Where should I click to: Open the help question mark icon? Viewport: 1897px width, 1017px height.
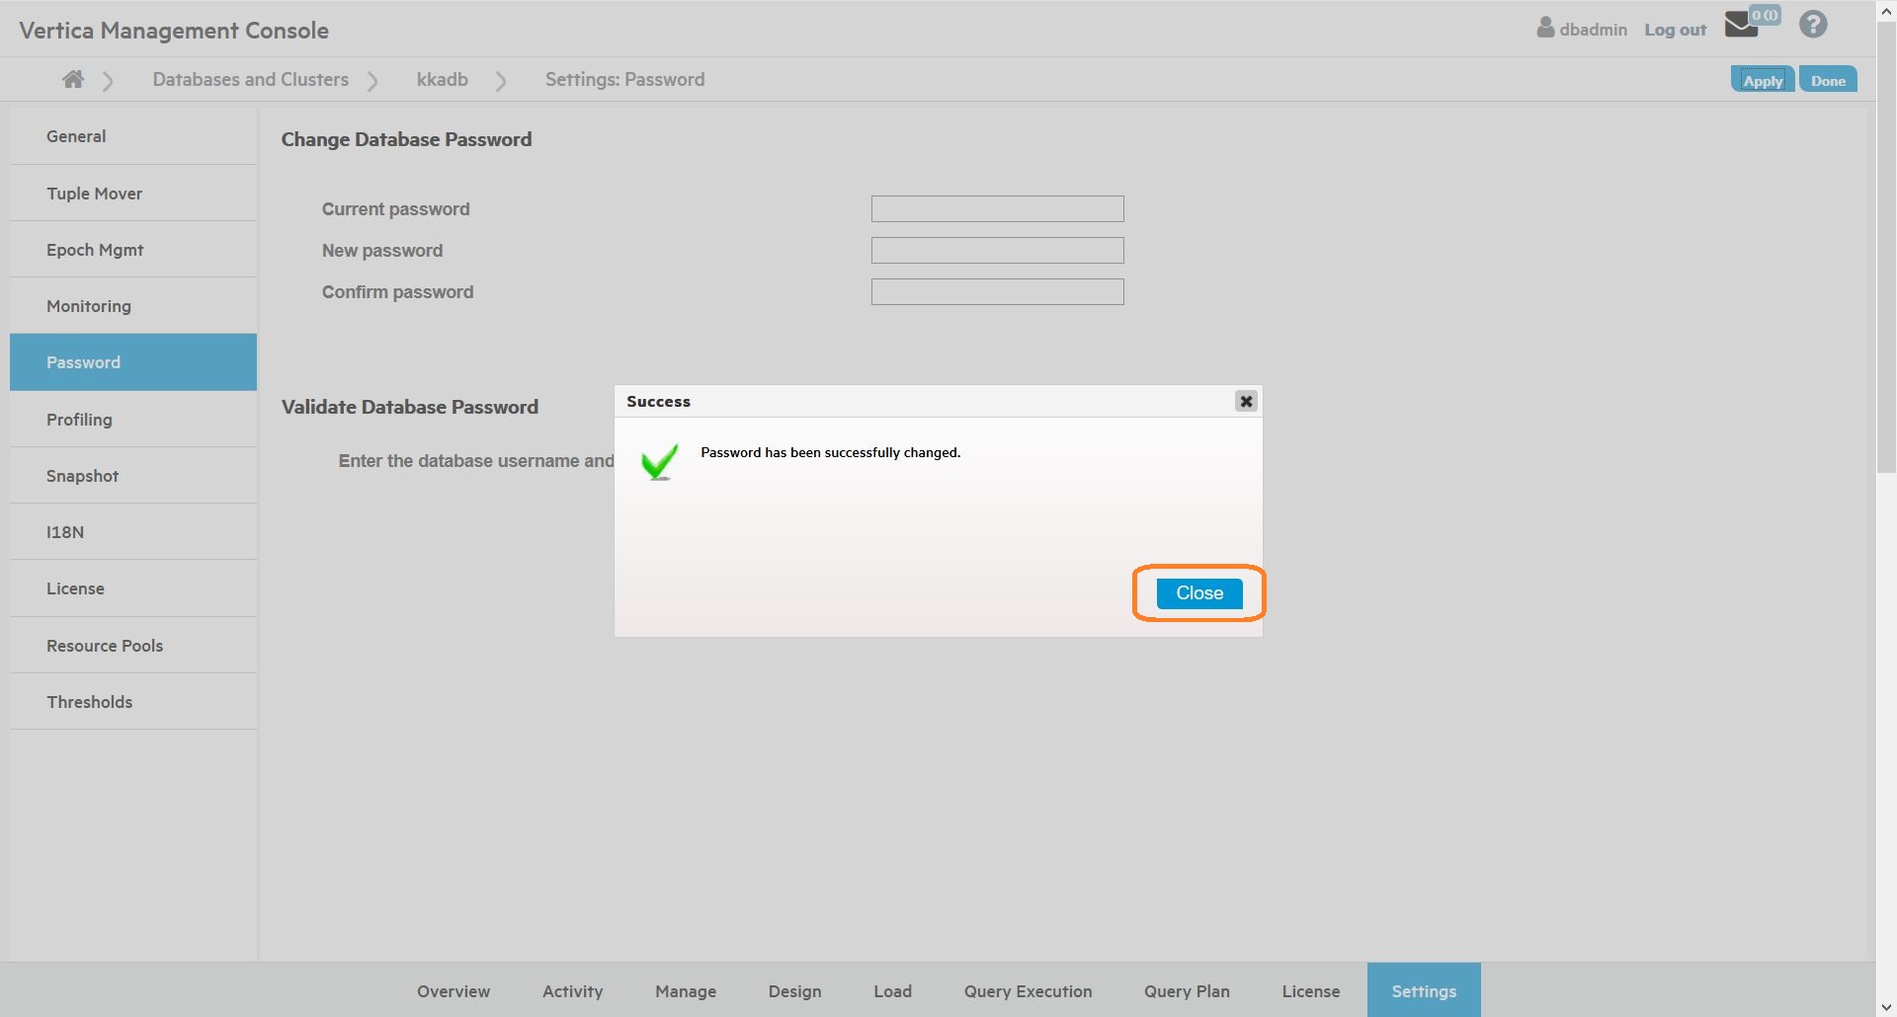pos(1813,25)
